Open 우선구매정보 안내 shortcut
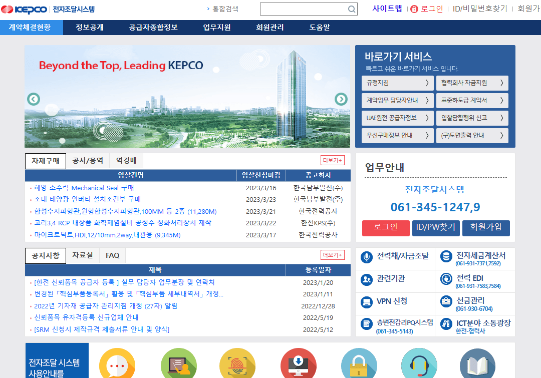This screenshot has width=541, height=378. click(x=397, y=136)
